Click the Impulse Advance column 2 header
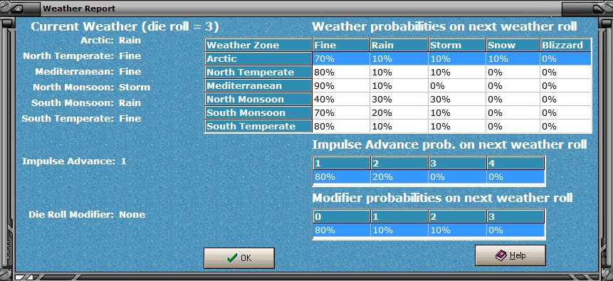This screenshot has height=281, width=613. pyautogui.click(x=399, y=163)
